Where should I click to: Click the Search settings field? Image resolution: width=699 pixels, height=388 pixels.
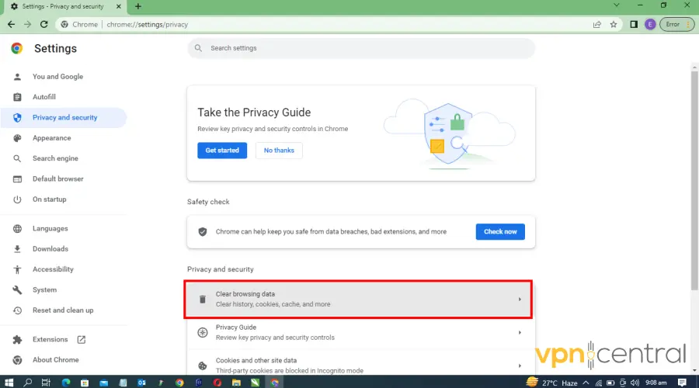pos(361,48)
